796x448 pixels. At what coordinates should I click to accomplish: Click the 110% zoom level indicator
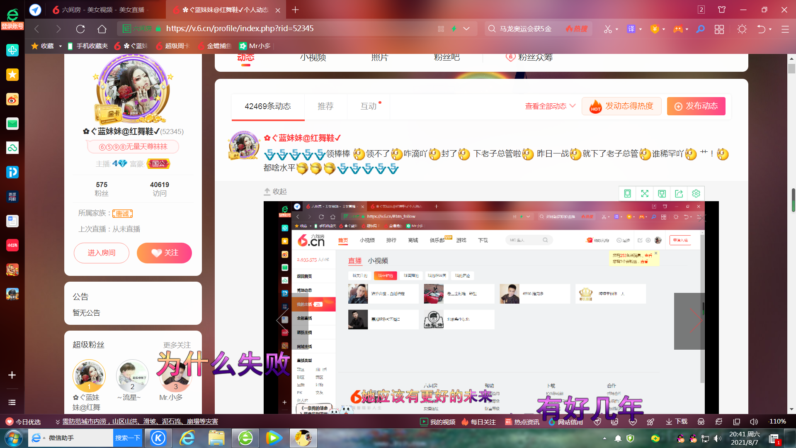777,422
